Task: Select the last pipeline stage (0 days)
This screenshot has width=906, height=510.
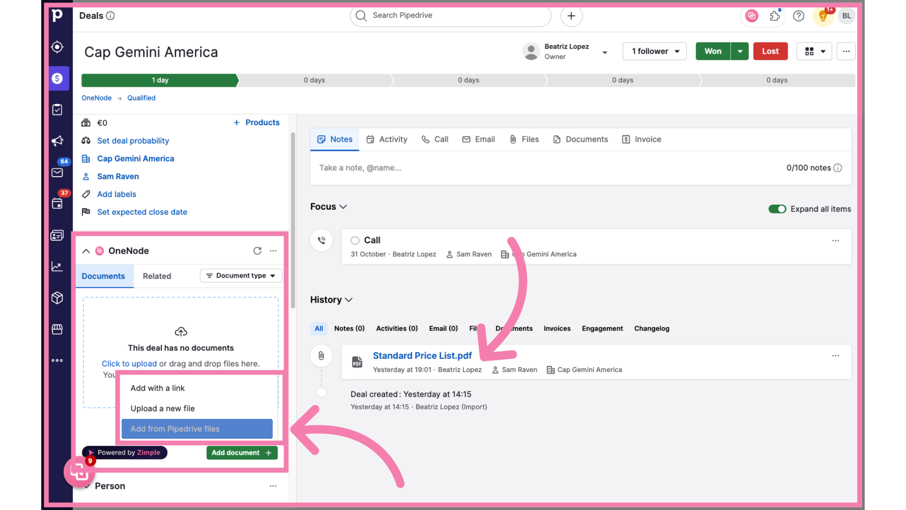Action: click(x=777, y=80)
